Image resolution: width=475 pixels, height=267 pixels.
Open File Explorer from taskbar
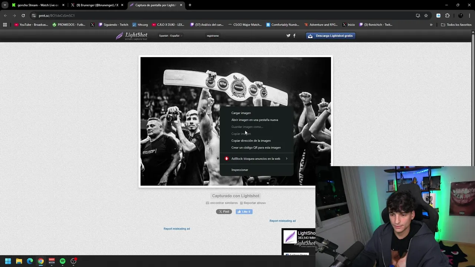(19, 261)
